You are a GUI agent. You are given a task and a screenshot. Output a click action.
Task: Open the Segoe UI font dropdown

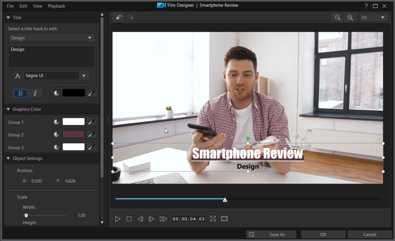click(x=84, y=76)
